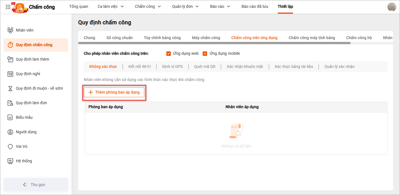
Task: Select Xác nhận khuôn mặt sub-tab
Action: tap(245, 66)
